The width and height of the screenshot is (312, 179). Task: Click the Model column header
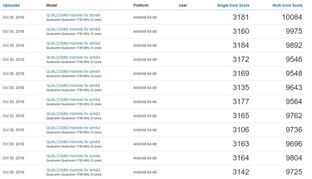pos(51,5)
